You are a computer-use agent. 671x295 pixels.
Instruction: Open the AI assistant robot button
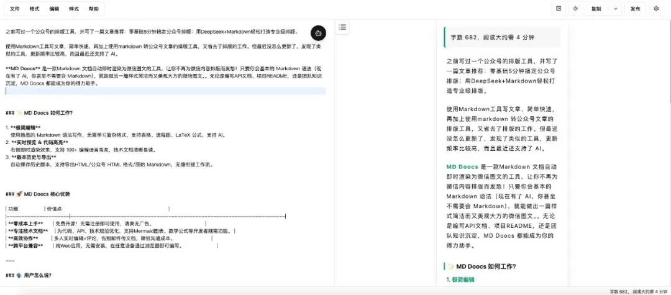318,33
